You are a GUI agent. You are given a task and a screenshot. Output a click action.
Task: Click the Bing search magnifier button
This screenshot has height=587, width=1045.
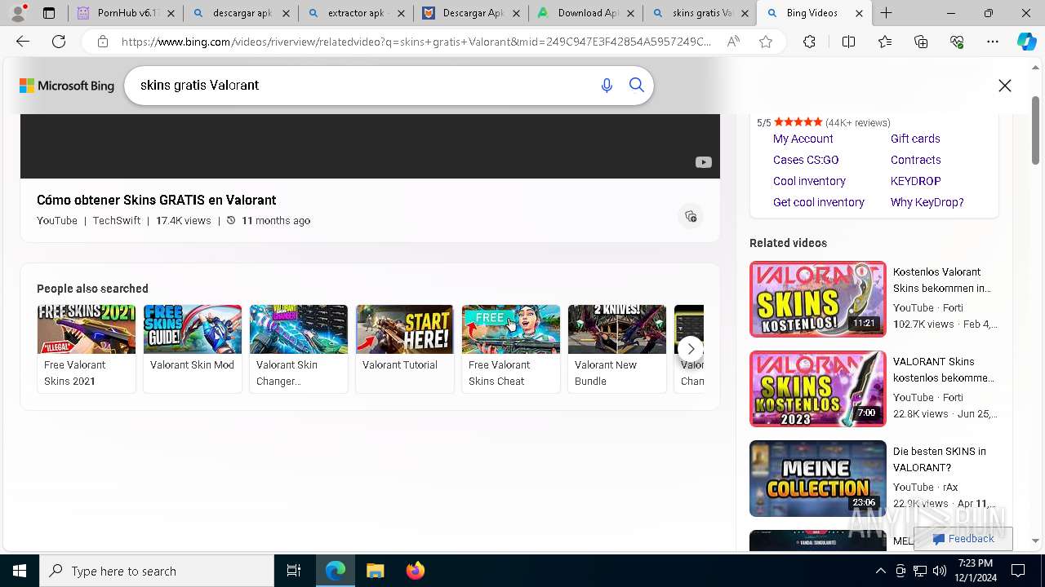(637, 86)
